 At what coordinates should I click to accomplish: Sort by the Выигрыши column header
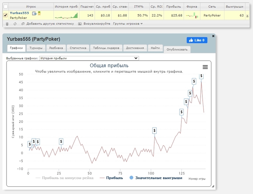tap(235, 7)
